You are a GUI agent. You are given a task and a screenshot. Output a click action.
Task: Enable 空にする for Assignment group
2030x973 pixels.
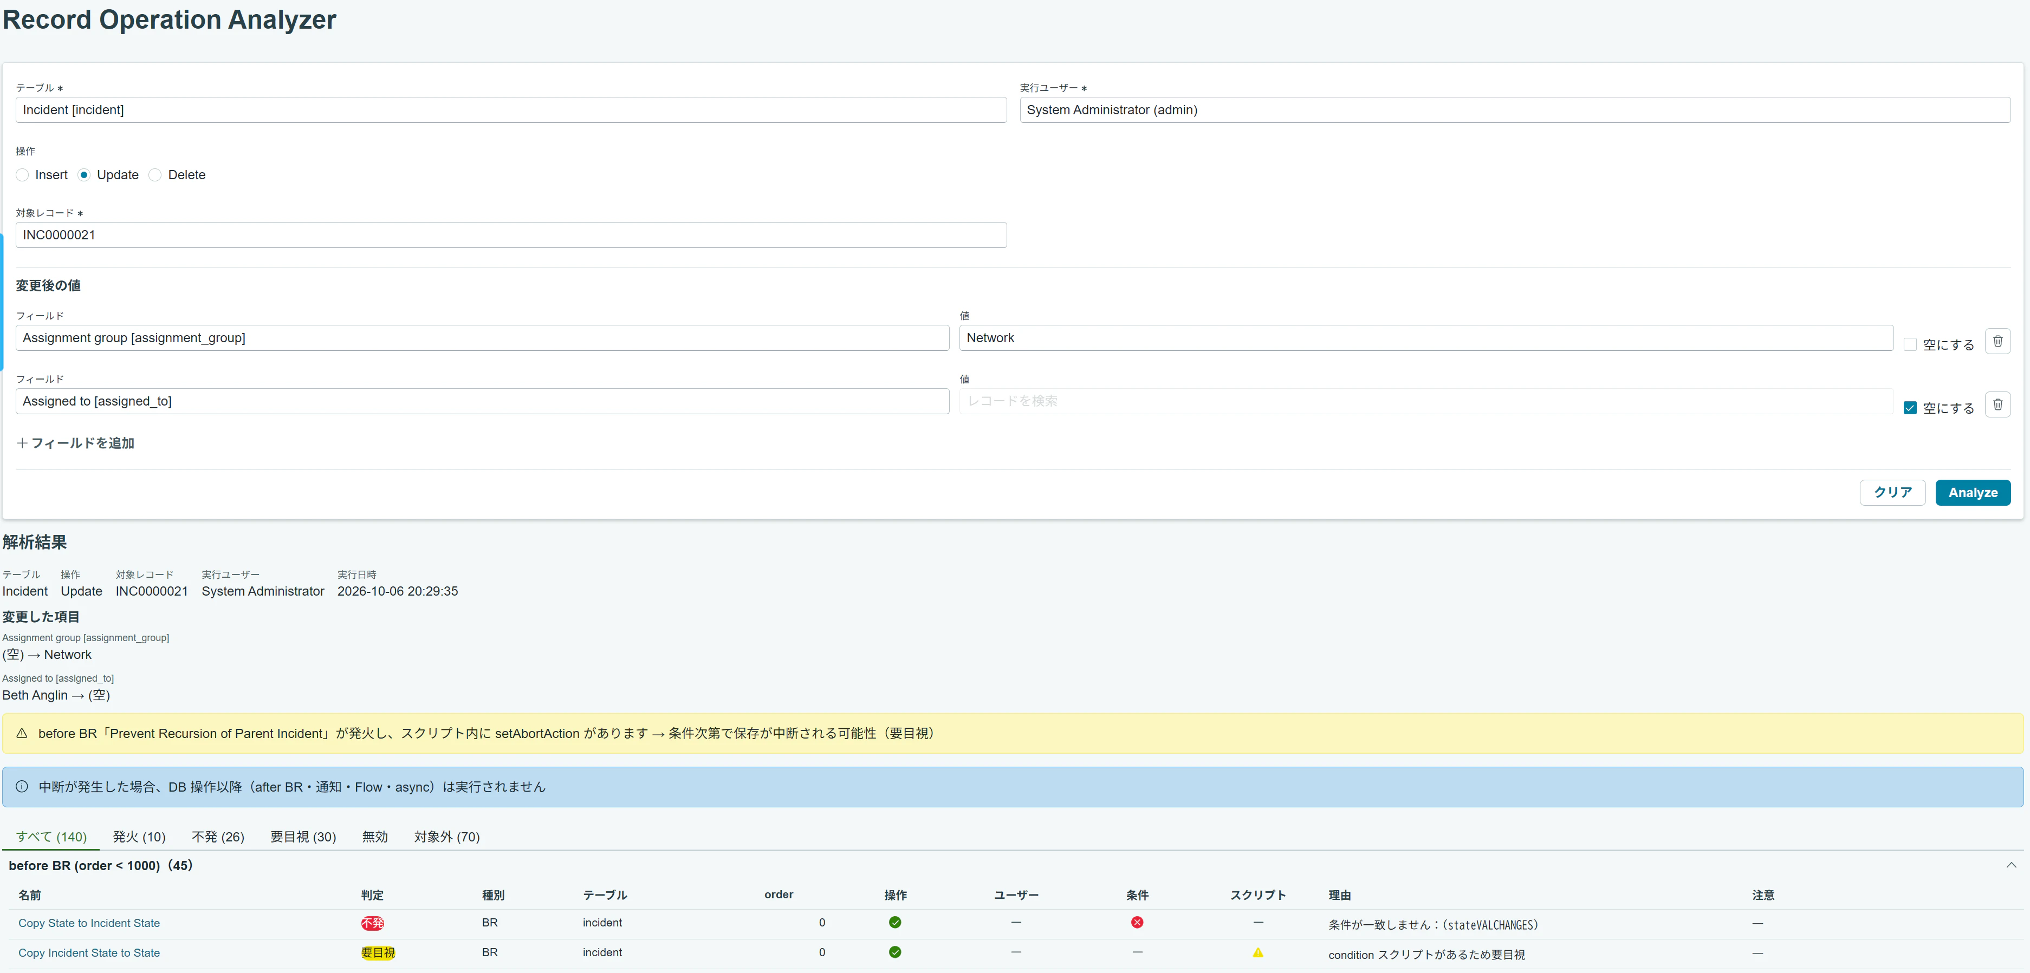1909,344
